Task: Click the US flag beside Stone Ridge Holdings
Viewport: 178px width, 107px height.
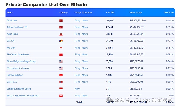Action: [61, 61]
